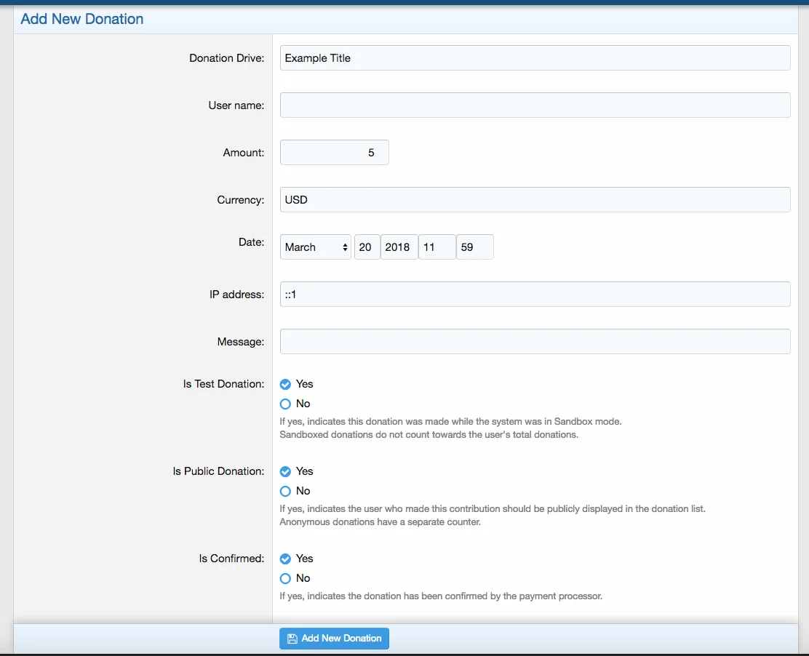Screen dimensions: 809x656
Task: Select No for Is Confirmed
Action: pos(285,578)
